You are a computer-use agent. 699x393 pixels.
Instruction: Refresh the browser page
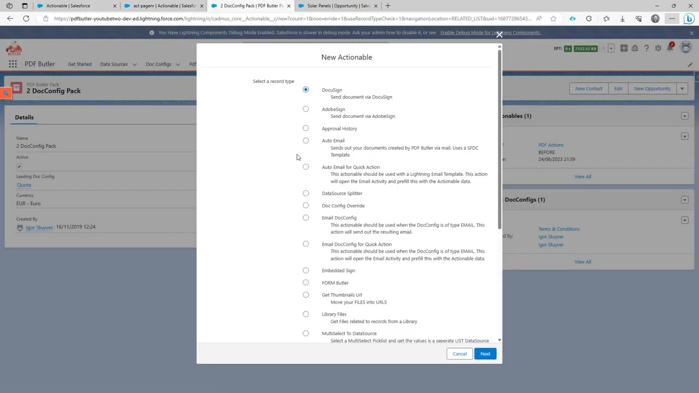(x=26, y=19)
